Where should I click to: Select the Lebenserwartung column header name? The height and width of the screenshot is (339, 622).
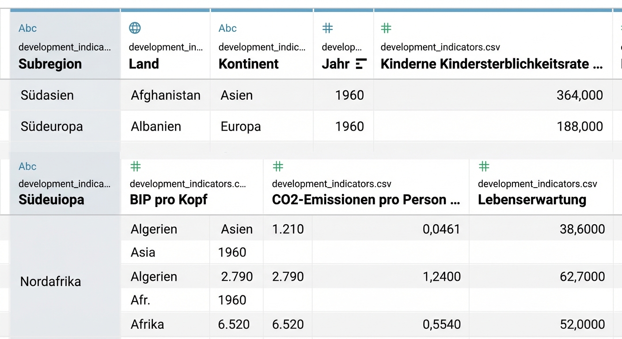[x=532, y=200]
